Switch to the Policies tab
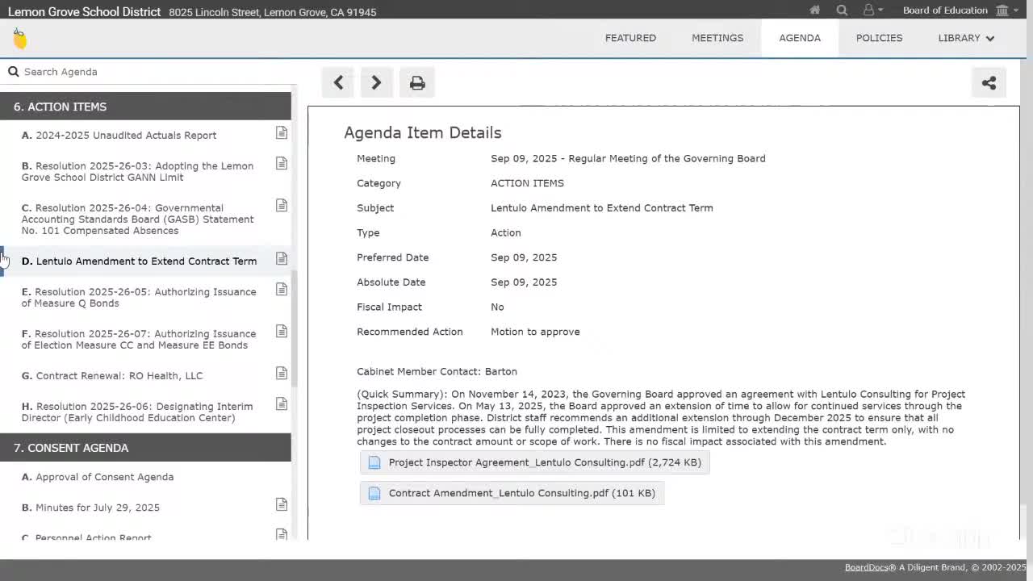 coord(879,38)
